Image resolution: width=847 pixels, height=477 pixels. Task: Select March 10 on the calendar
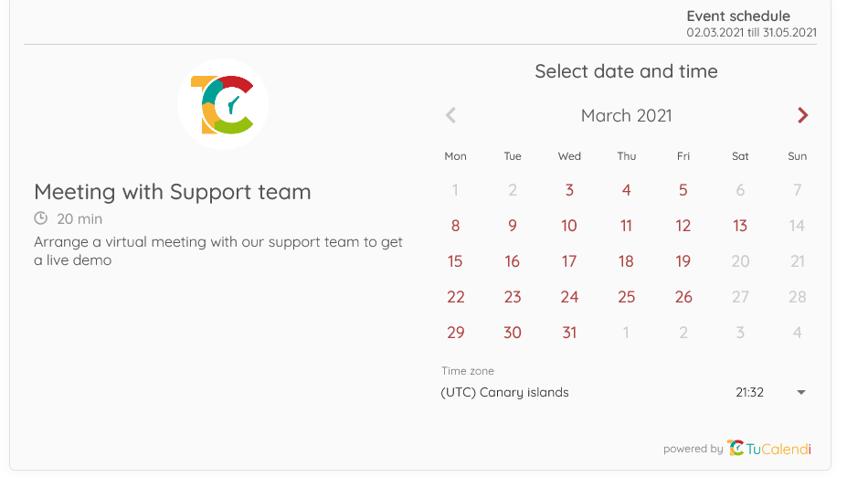(x=569, y=226)
